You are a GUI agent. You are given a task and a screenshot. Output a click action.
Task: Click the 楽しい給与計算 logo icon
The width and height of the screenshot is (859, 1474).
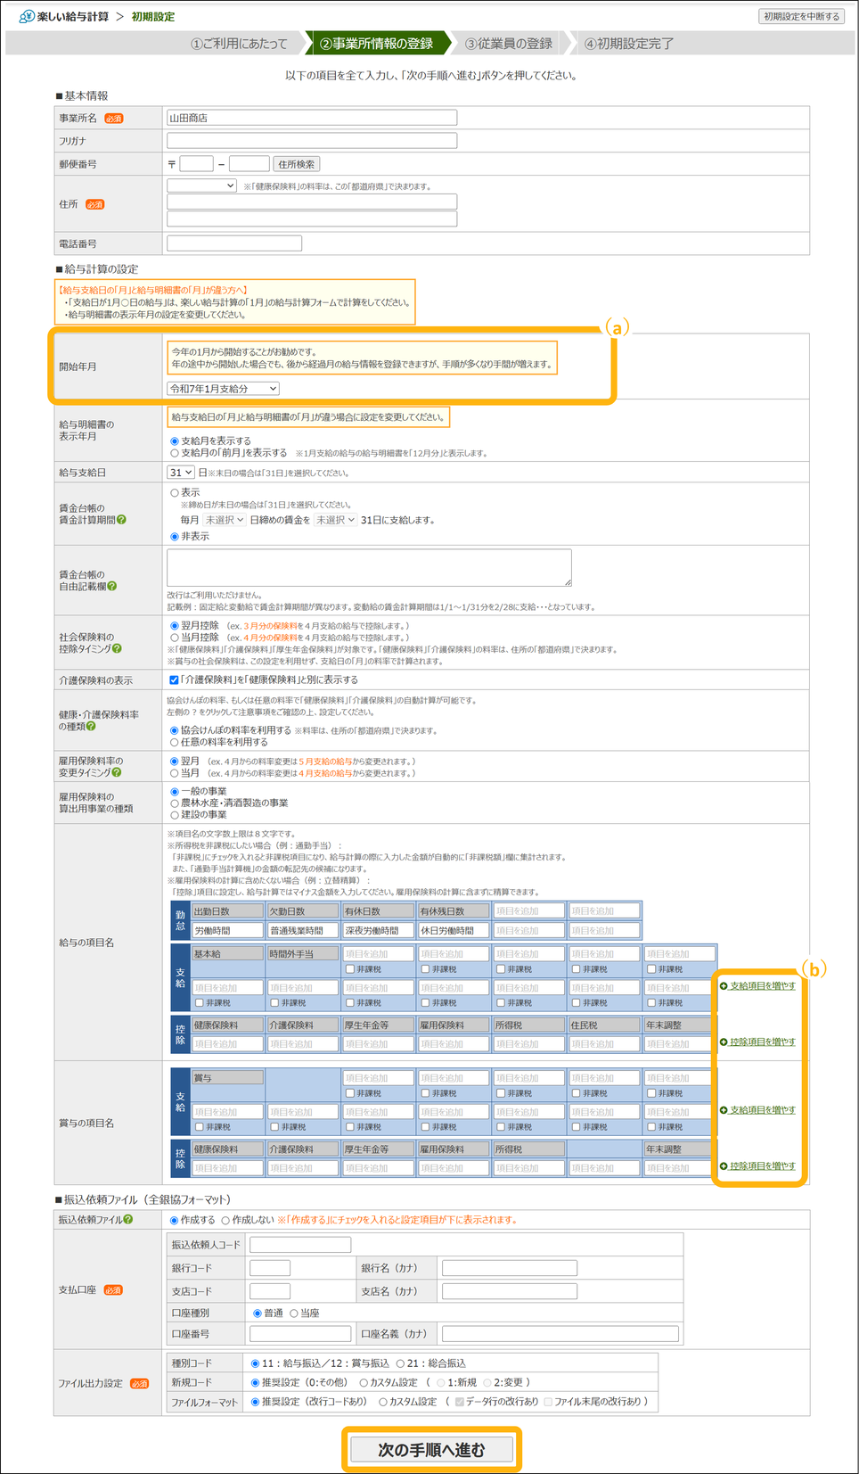tap(26, 16)
